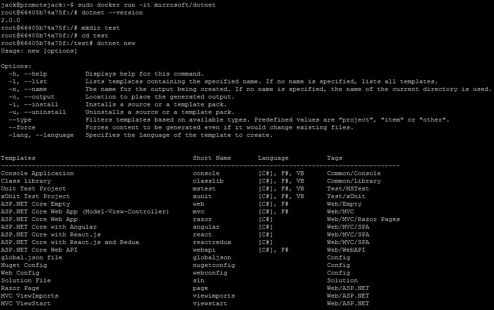Click the 'Language' column header

273,158
